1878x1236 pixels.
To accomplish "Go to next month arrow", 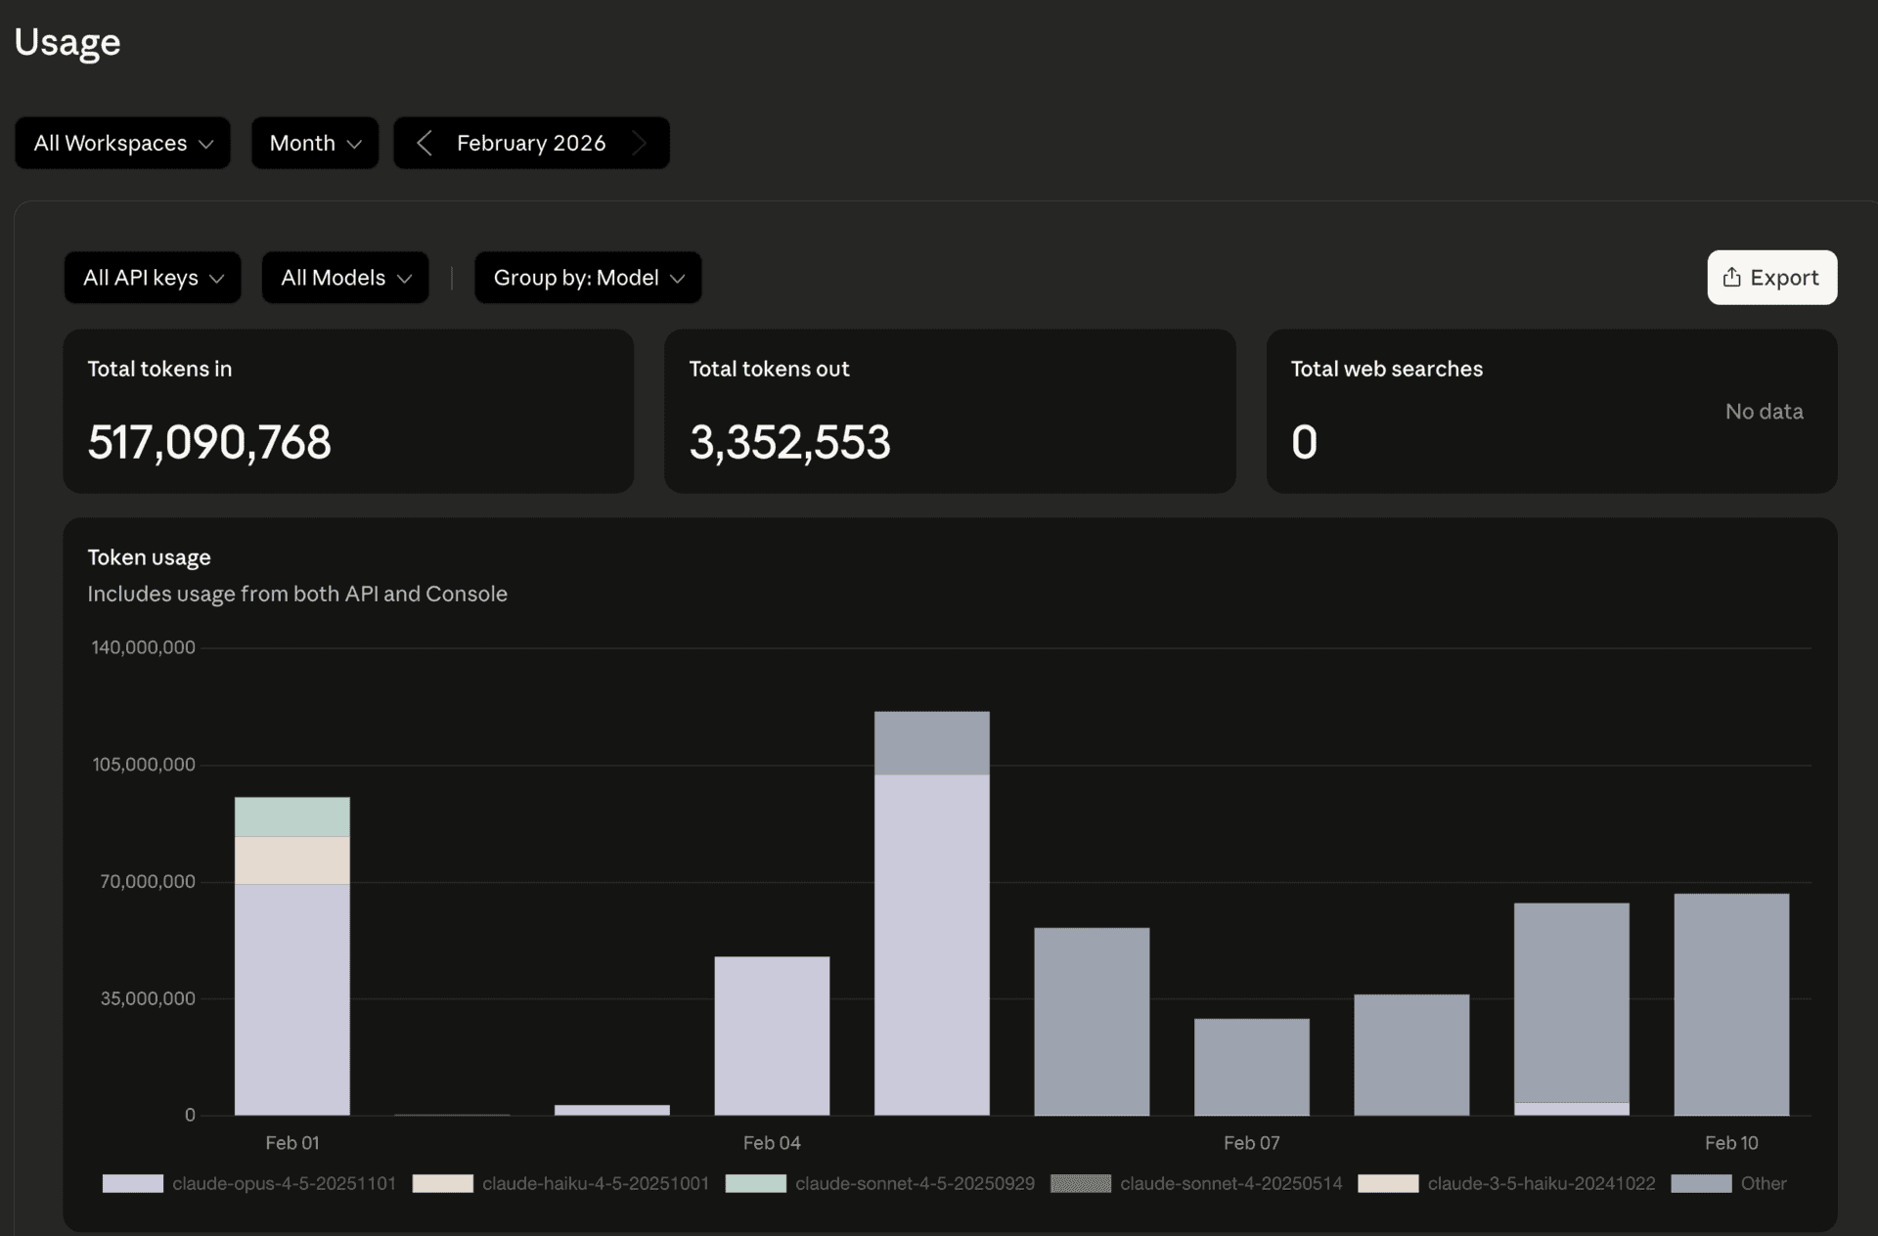I will click(x=640, y=143).
